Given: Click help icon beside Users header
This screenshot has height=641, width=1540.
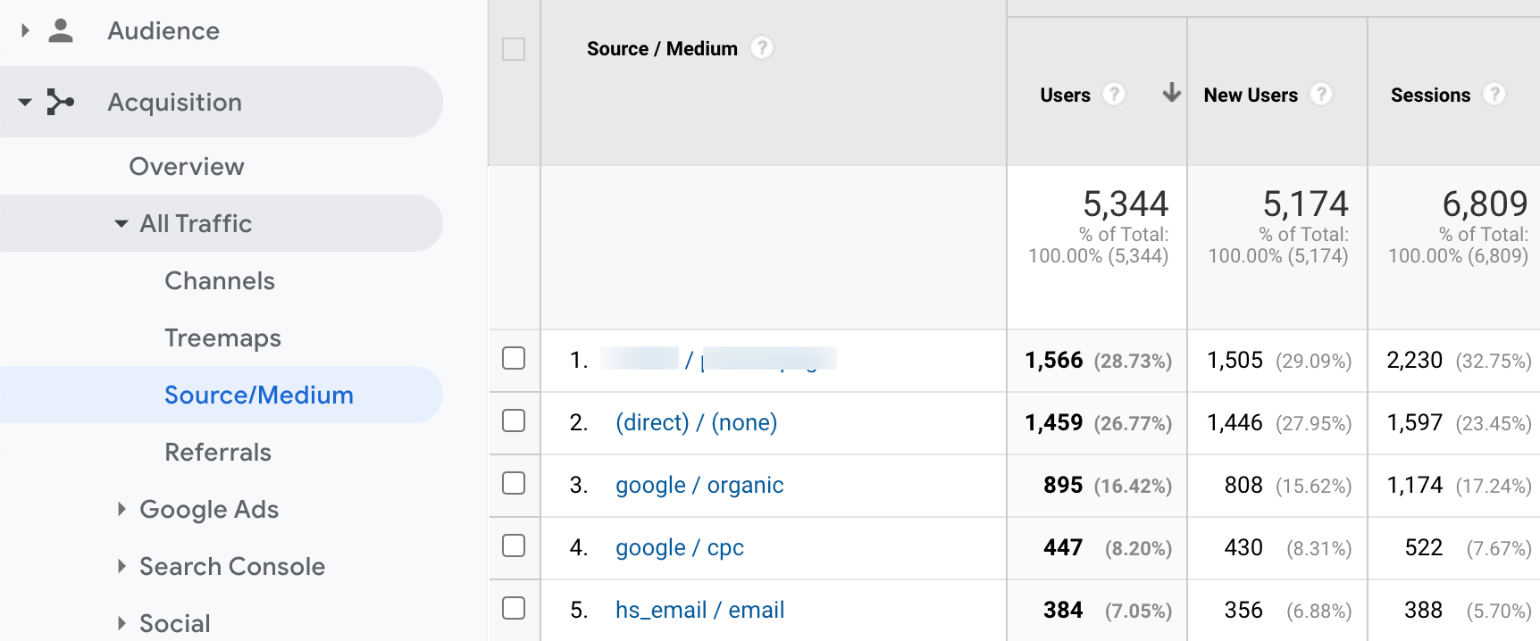Looking at the screenshot, I should point(1113,94).
